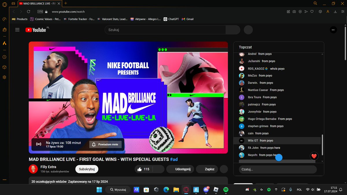Open Discord from the taskbar
This screenshot has height=195, width=347.
206,190
